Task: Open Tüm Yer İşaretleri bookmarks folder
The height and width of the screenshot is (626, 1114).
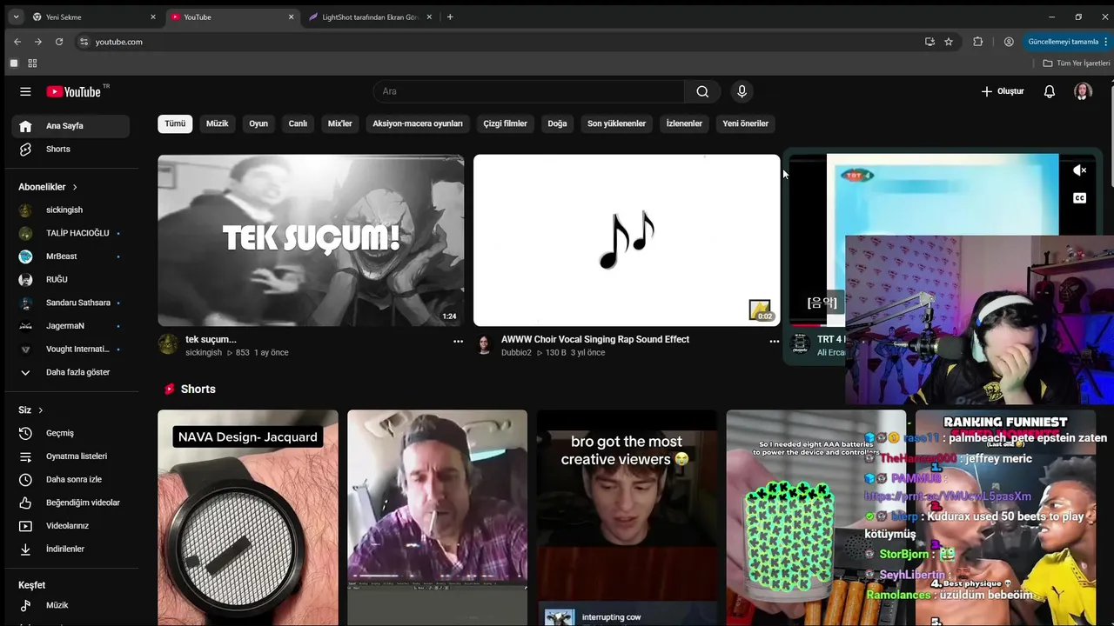Action: pyautogui.click(x=1077, y=63)
